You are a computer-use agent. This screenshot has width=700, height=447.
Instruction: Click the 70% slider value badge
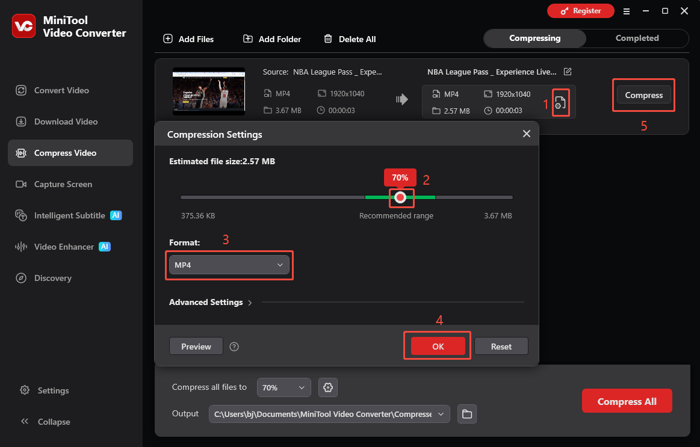tap(400, 177)
